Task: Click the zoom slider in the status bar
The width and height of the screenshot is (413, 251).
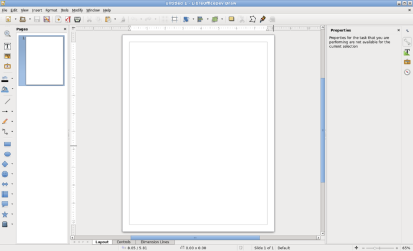Action: coord(376,248)
